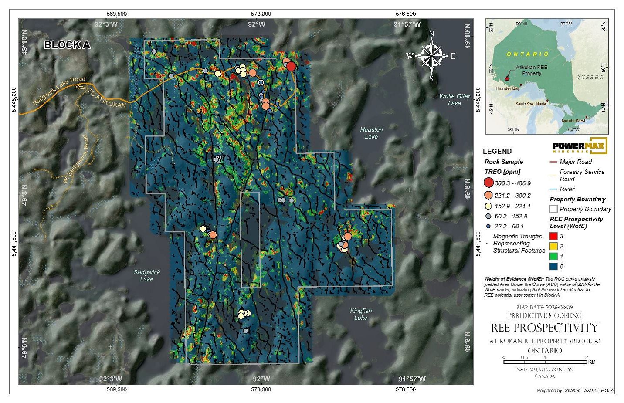Click the BLOCK A title text

point(67,45)
